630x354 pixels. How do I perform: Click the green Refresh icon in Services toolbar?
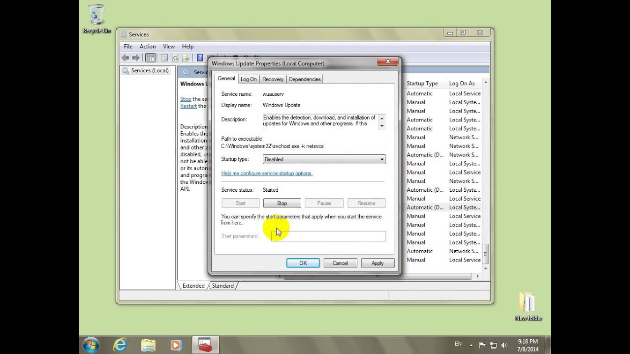[175, 58]
